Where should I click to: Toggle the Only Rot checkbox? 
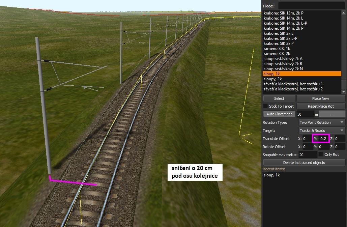(x=321, y=154)
